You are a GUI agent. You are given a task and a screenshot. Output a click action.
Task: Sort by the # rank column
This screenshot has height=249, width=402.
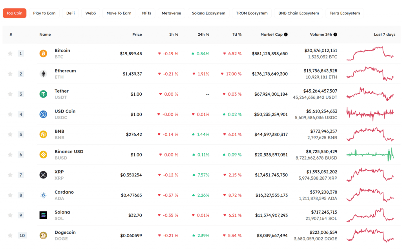11,35
